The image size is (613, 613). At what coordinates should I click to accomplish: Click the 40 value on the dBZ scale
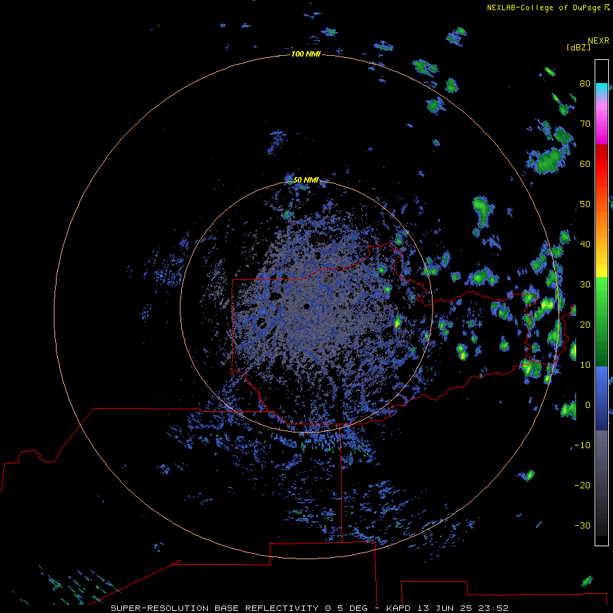click(585, 245)
